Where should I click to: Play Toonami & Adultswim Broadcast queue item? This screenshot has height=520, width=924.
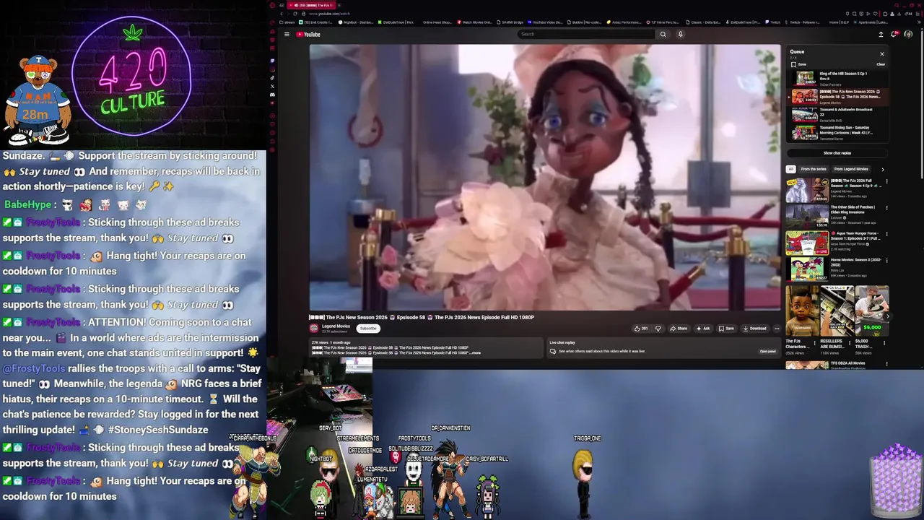[x=837, y=114]
